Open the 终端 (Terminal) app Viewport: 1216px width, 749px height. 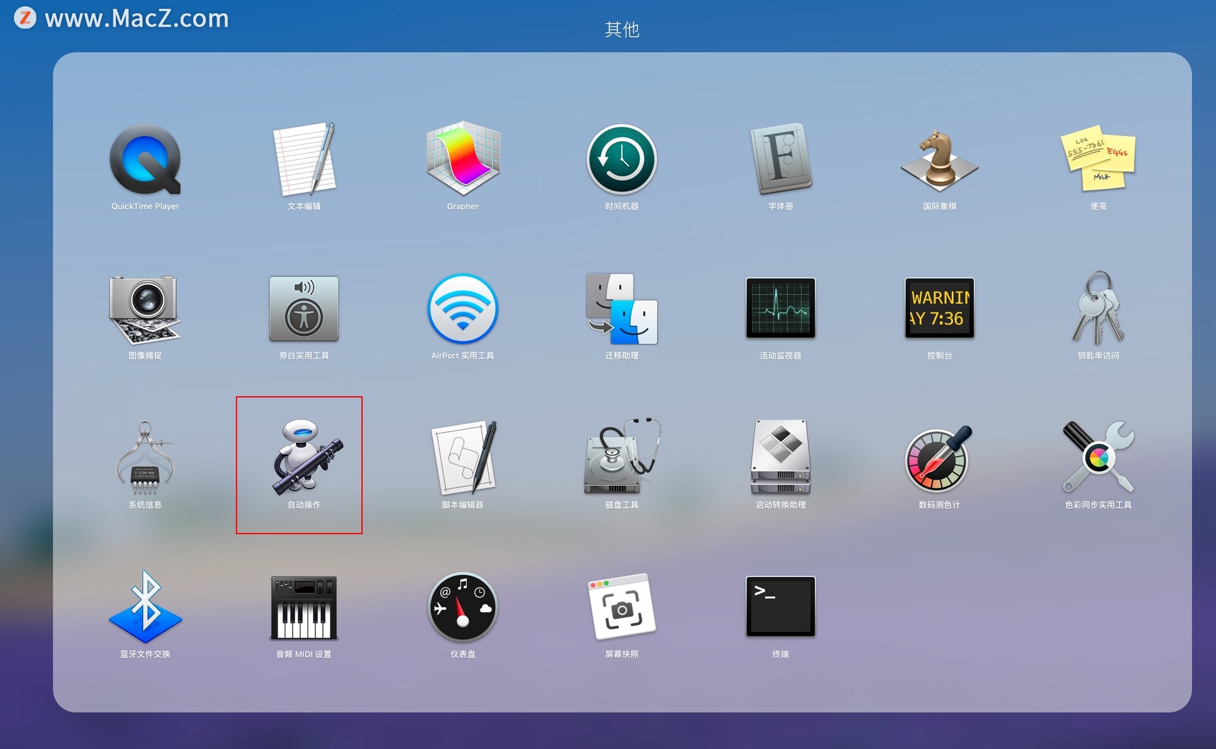pos(780,607)
